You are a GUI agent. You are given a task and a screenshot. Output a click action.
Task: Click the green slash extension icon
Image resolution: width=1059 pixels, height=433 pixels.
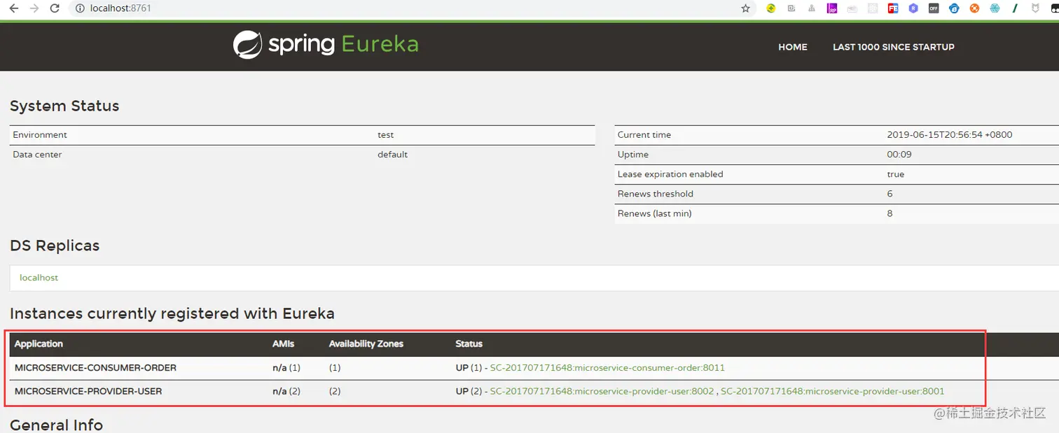[x=1015, y=8]
